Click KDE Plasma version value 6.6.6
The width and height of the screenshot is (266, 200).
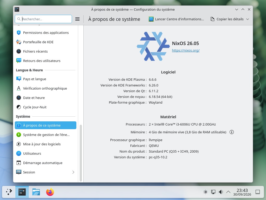[152, 80]
